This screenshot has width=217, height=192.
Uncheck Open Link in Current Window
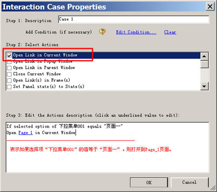(x=9, y=55)
